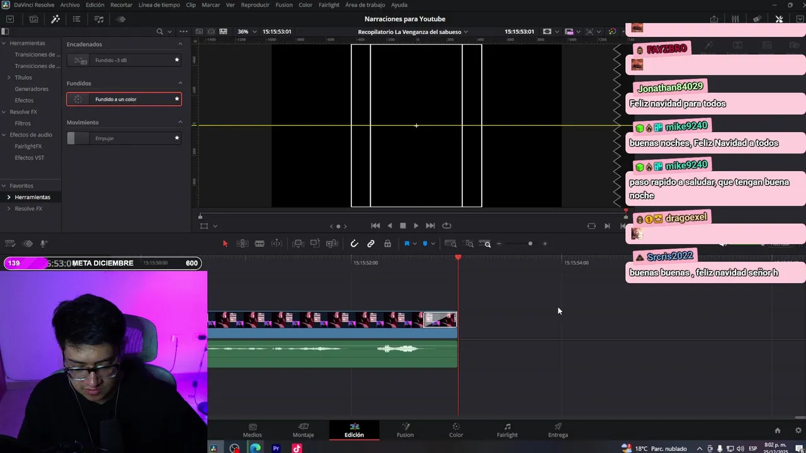Click the effects search magnifier icon
This screenshot has height=453, width=806.
pos(159,31)
